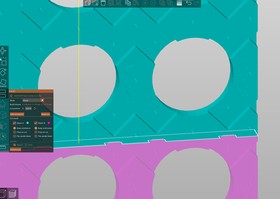The height and width of the screenshot is (199, 280).
Task: Click the Remove instance minus icon
Action: [x=154, y=3]
